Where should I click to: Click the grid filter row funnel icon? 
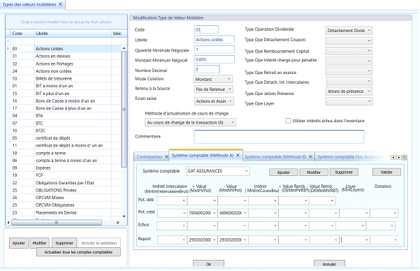pyautogui.click(x=8, y=41)
